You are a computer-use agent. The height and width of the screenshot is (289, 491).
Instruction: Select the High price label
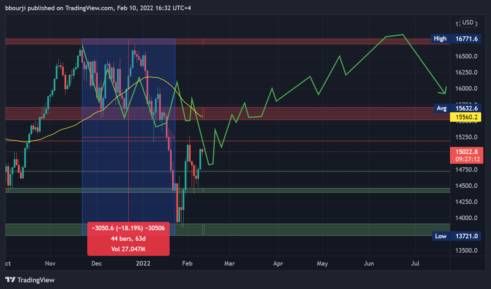[440, 38]
